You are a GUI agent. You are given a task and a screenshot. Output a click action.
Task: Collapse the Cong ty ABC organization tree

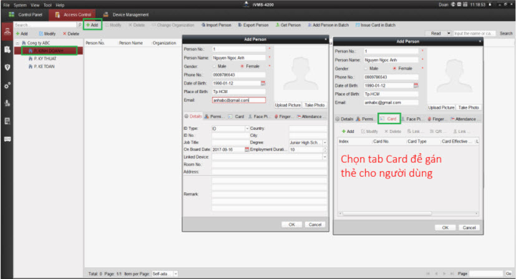[17, 42]
